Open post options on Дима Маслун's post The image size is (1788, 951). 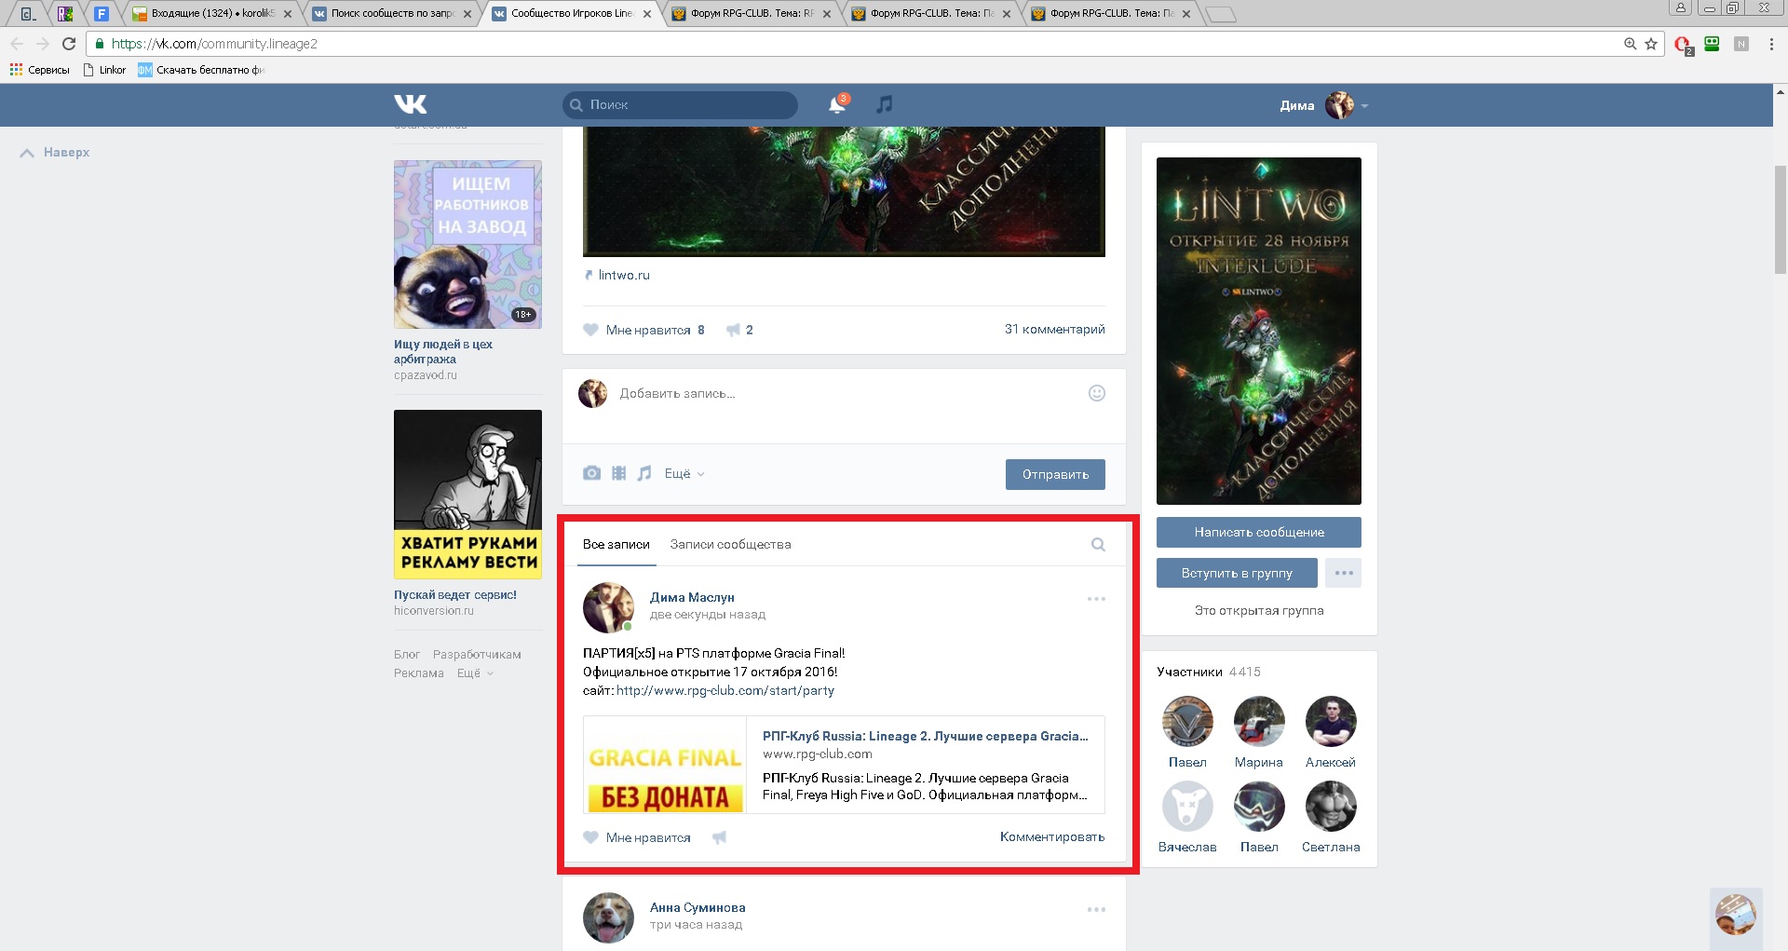1096,599
